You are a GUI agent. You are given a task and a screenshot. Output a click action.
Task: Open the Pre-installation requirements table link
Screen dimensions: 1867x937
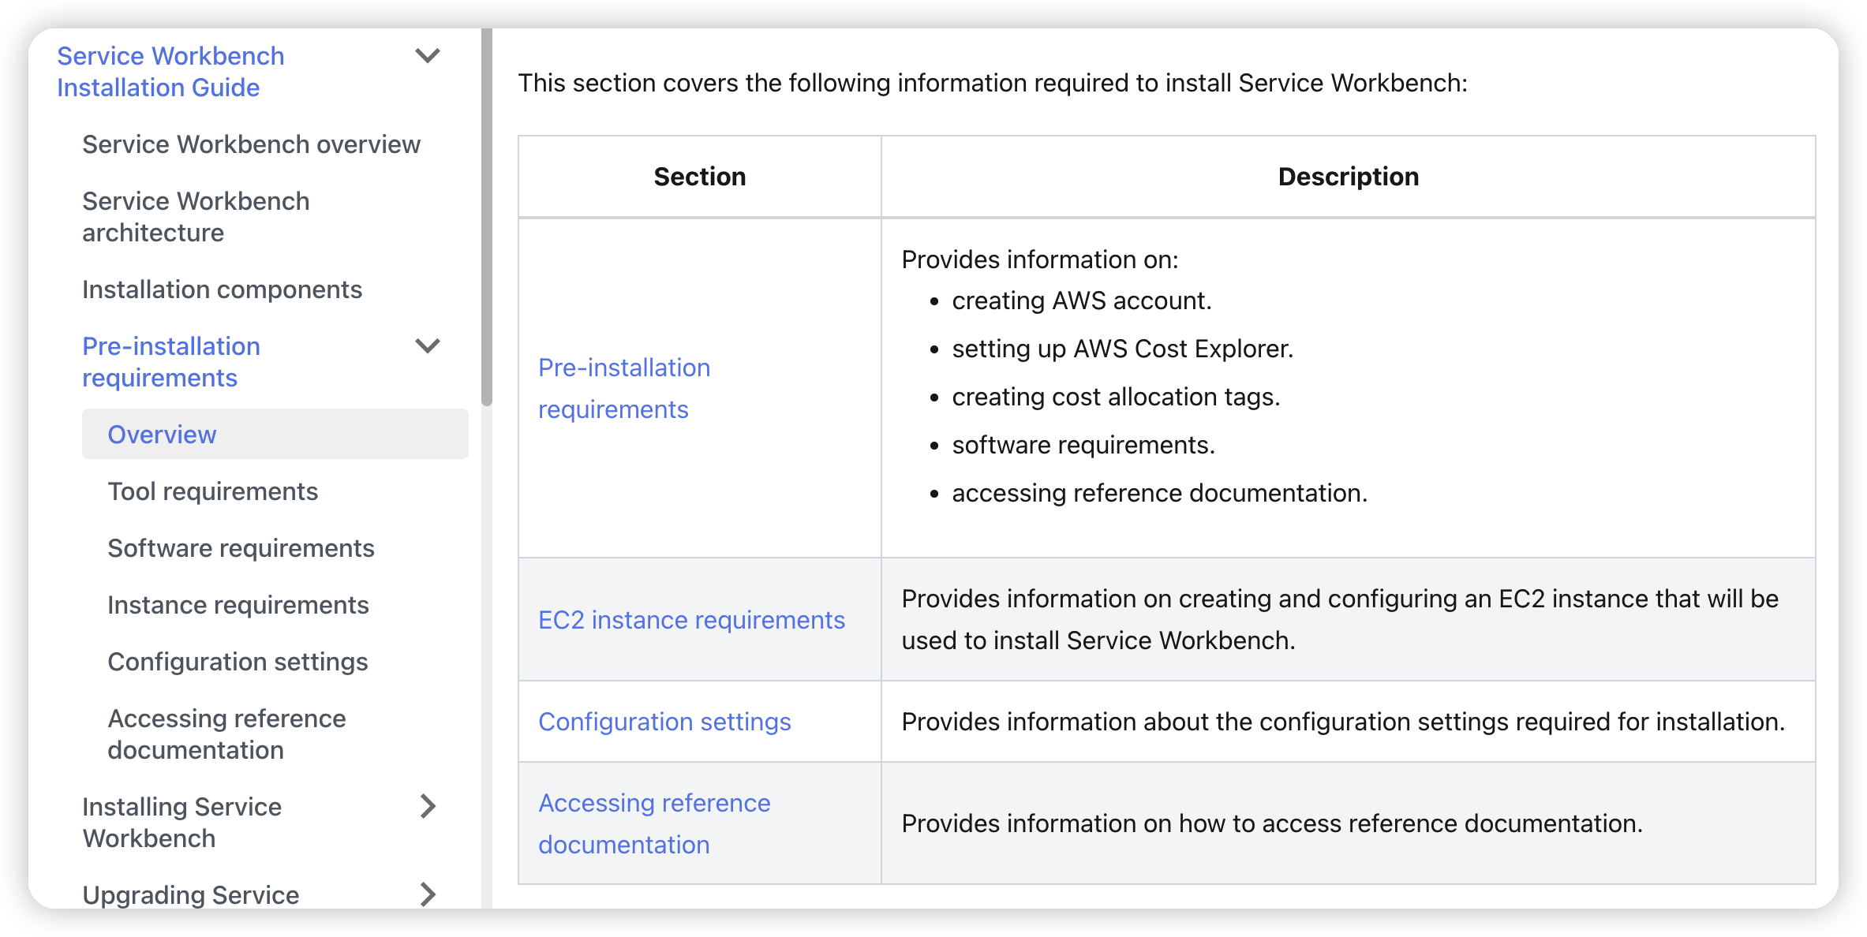point(623,388)
